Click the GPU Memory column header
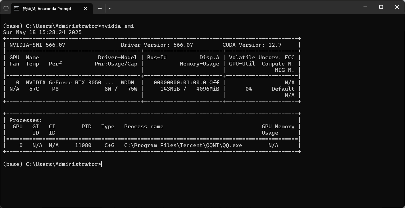The width and height of the screenshot is (405, 208). pyautogui.click(x=278, y=126)
